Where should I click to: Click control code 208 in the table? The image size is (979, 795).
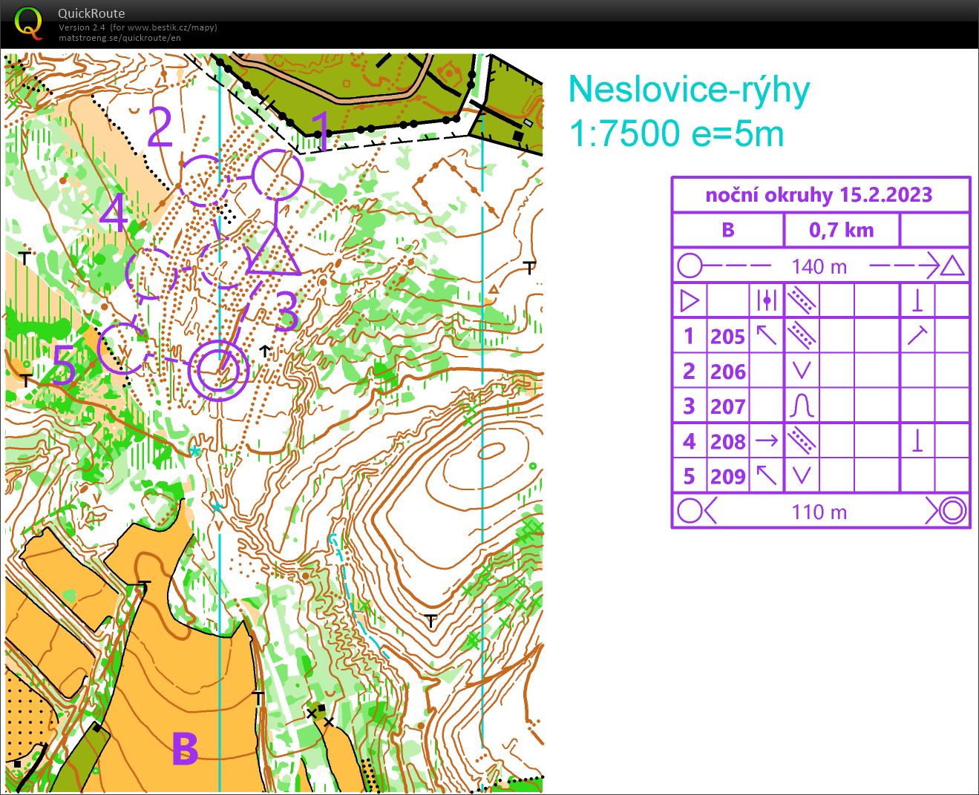pyautogui.click(x=727, y=441)
